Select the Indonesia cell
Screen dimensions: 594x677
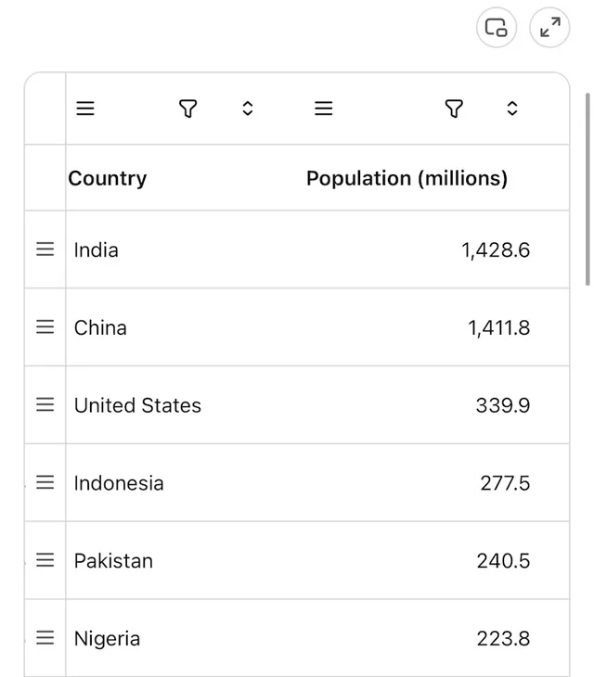[119, 483]
